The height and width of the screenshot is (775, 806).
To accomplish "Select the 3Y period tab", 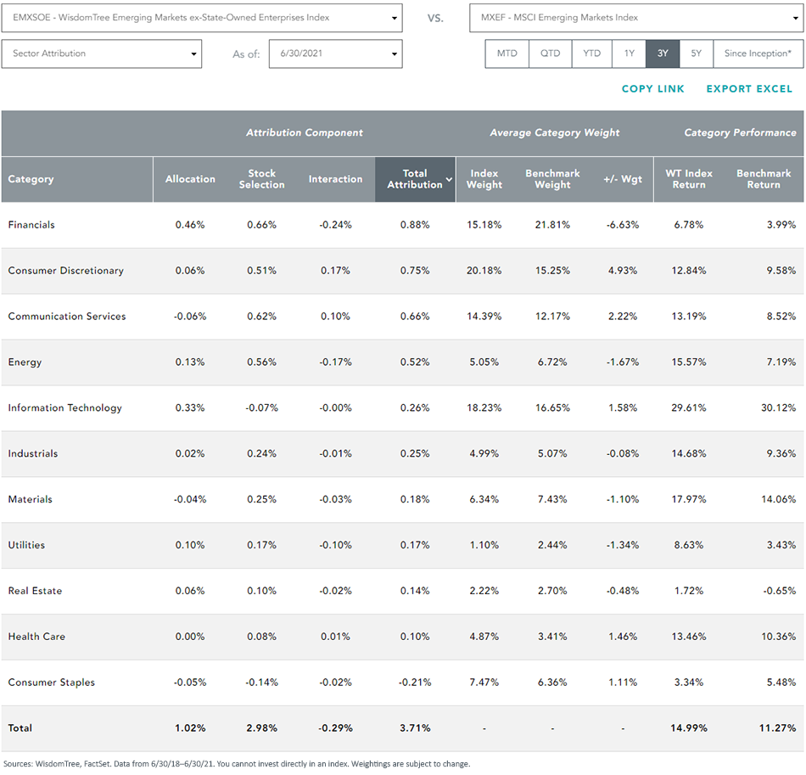I will point(663,54).
